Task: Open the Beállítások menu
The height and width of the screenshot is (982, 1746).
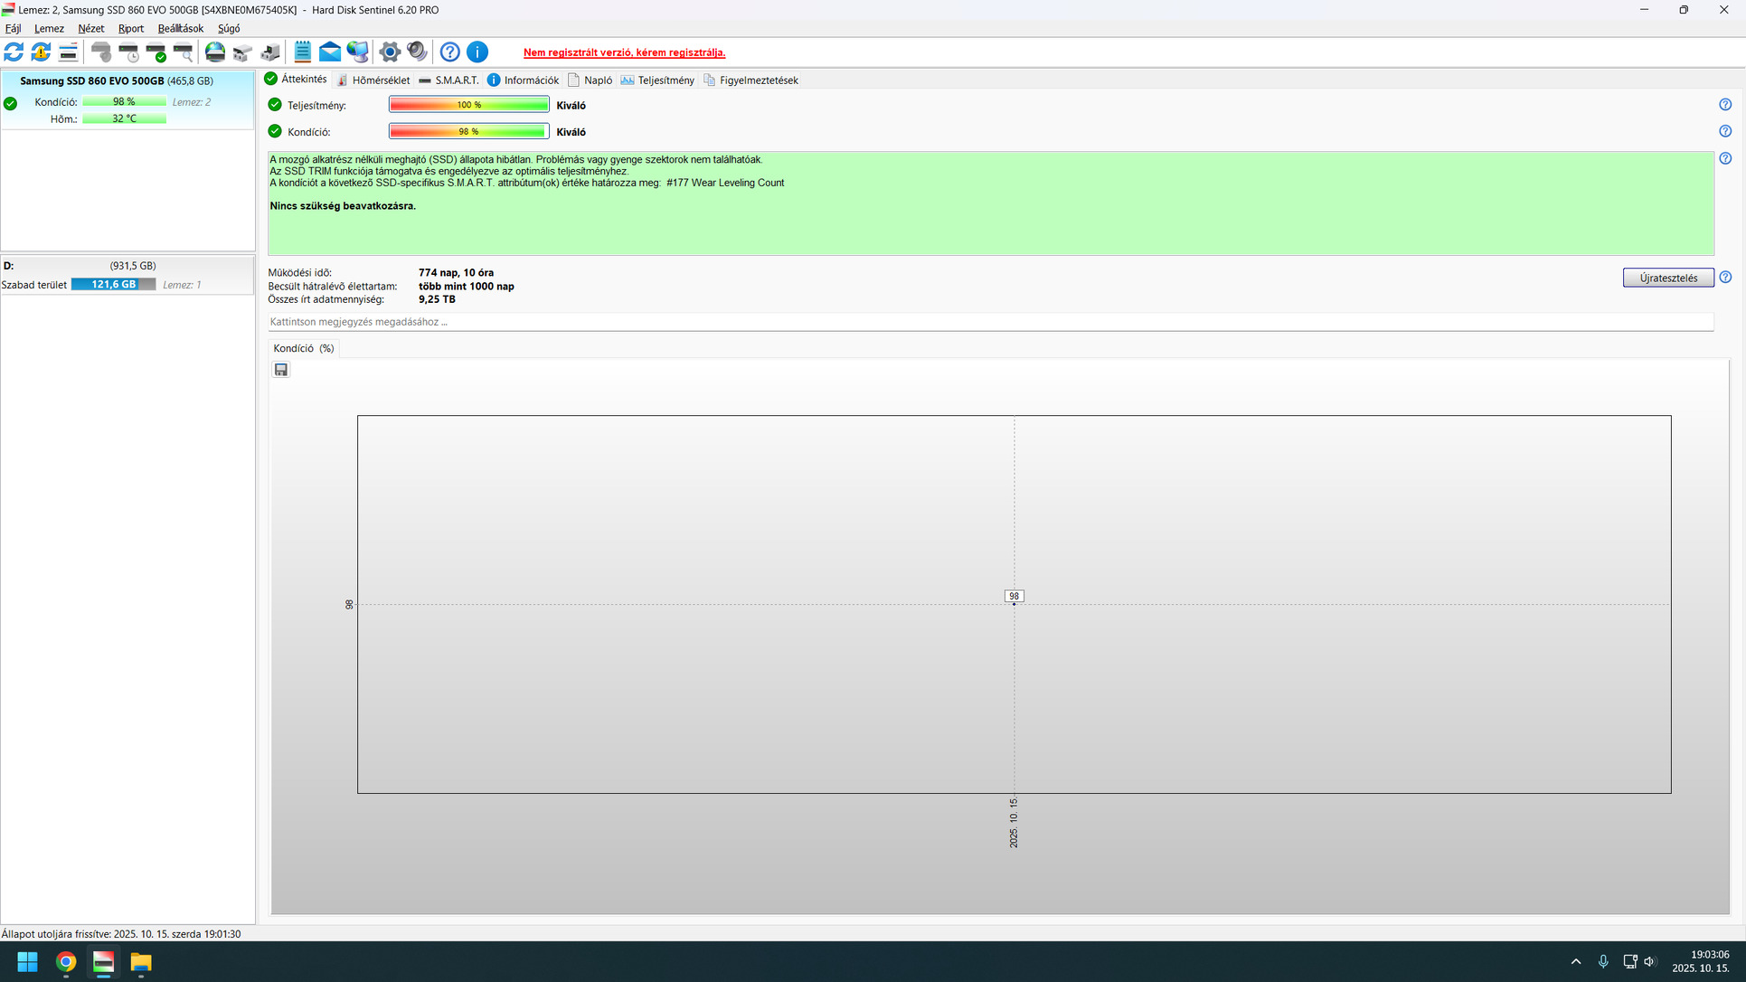Action: point(180,28)
